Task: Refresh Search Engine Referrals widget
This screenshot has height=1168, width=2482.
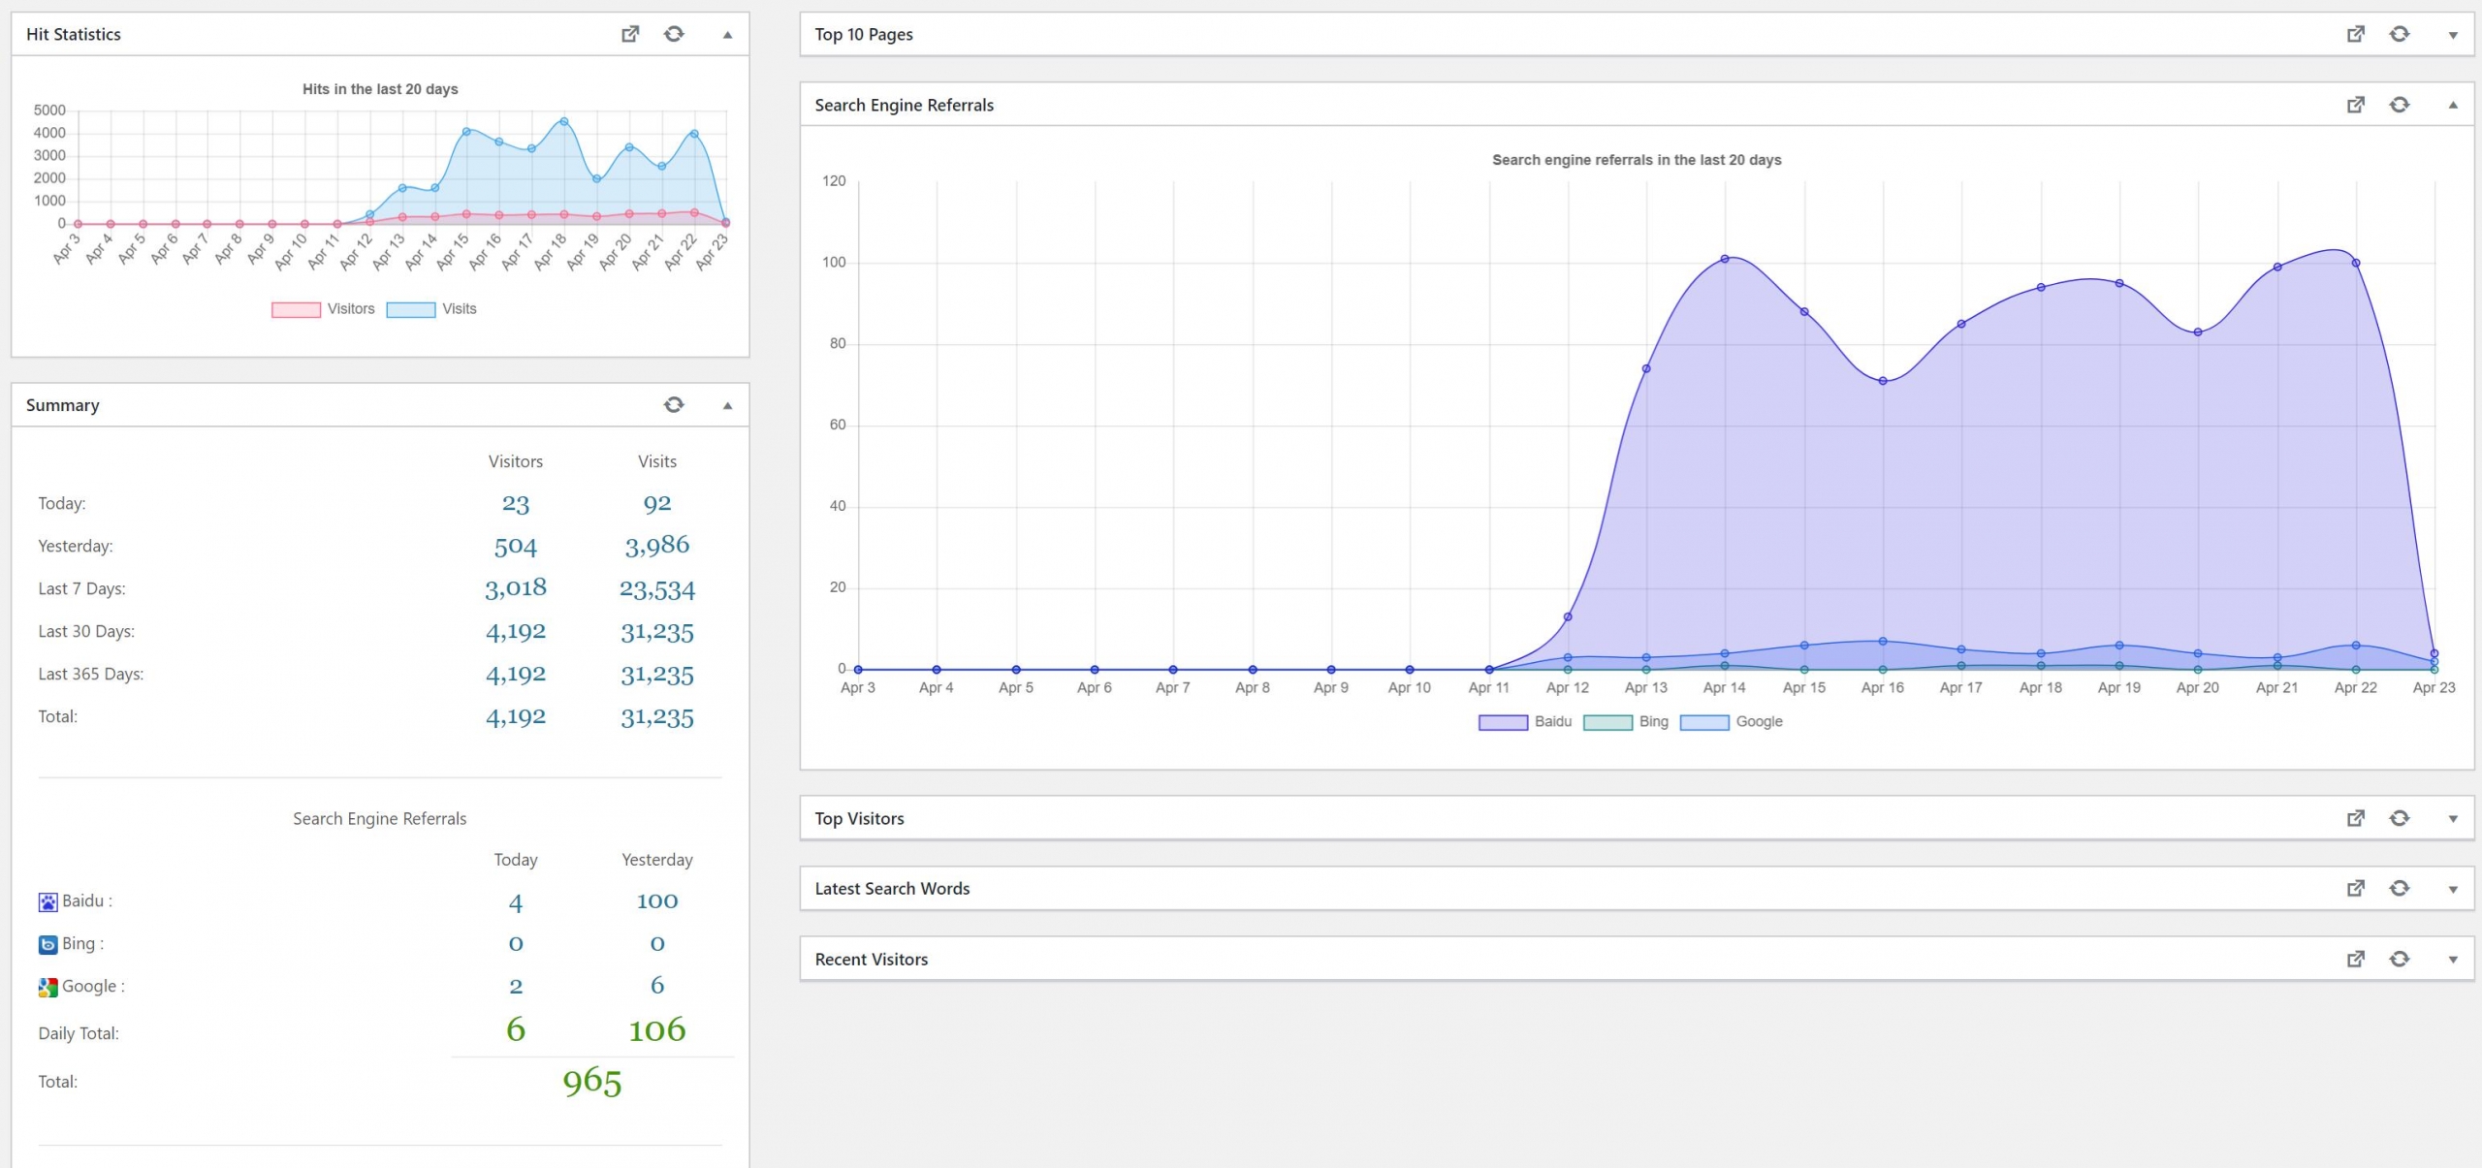Action: pyautogui.click(x=2400, y=105)
